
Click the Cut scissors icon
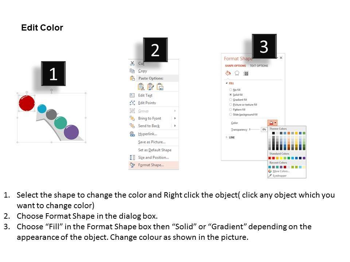point(132,63)
